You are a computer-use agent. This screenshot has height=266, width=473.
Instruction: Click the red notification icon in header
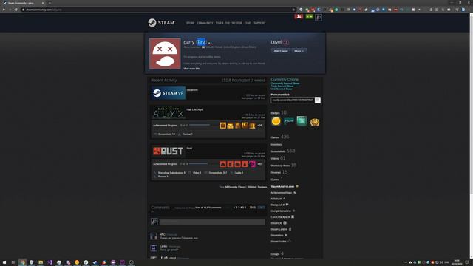click(x=299, y=16)
